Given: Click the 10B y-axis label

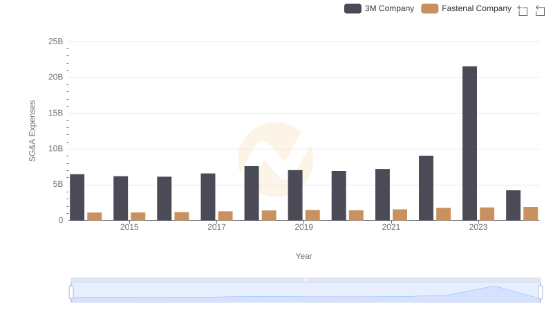Looking at the screenshot, I should click(x=56, y=149).
